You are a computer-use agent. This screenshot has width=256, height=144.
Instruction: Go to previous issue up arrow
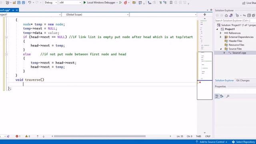tap(38, 136)
